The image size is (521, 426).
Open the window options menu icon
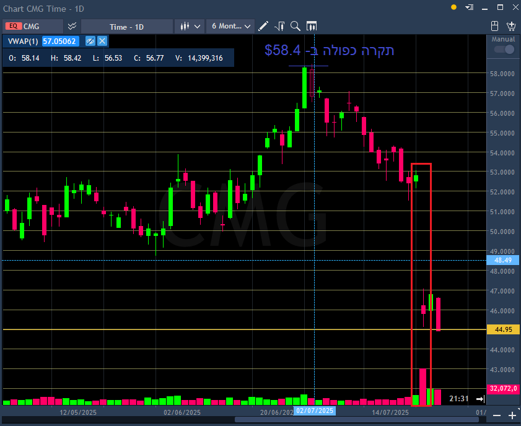469,7
